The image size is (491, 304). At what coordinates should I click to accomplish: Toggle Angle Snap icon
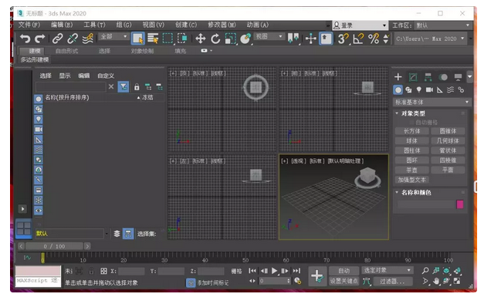pos(358,39)
